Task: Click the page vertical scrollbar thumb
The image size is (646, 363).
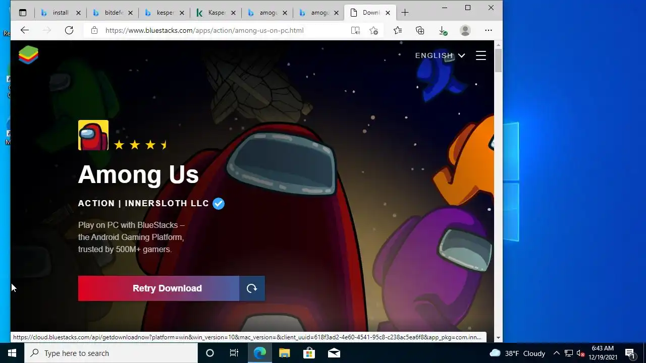Action: (498, 61)
